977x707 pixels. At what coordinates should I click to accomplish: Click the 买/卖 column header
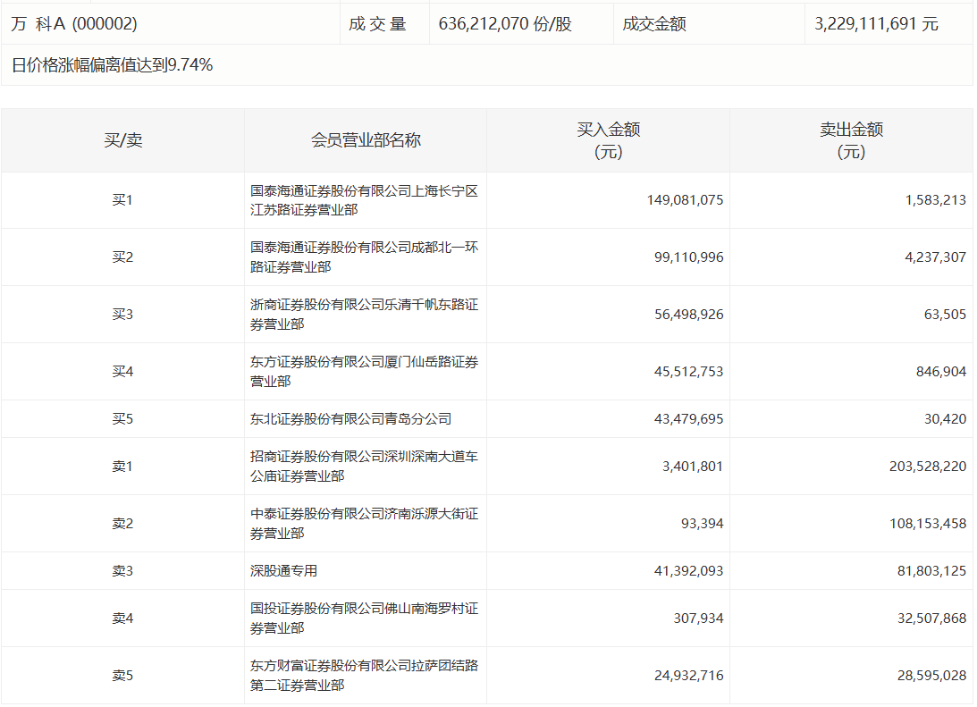click(x=122, y=140)
